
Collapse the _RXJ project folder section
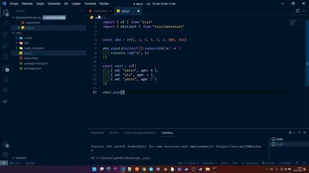pos(14,33)
